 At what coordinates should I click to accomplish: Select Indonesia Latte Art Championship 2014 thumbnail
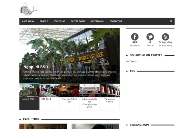pyautogui.click(x=90, y=91)
